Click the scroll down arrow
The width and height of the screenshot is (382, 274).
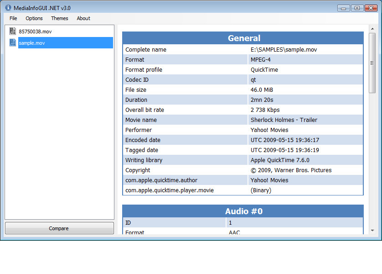pos(372,230)
